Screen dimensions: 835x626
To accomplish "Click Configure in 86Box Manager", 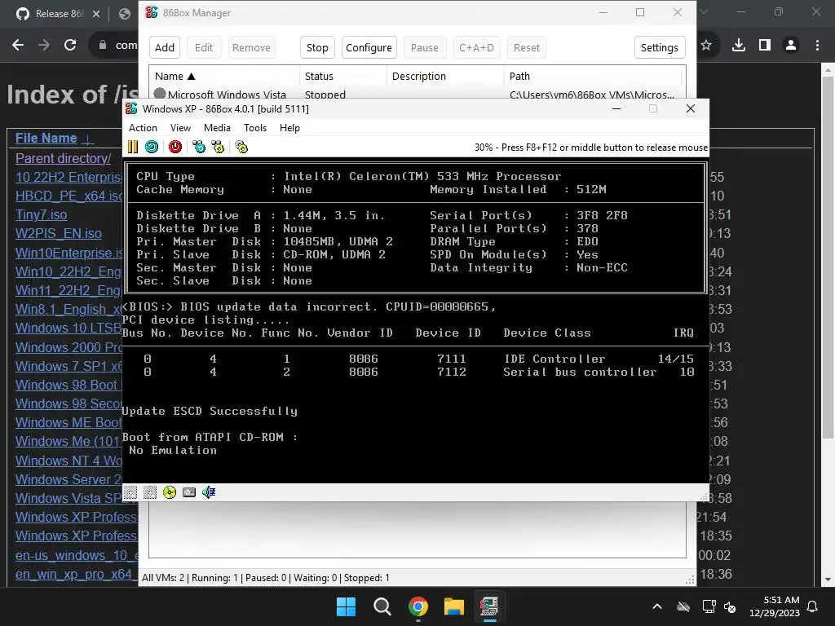I will pyautogui.click(x=369, y=47).
